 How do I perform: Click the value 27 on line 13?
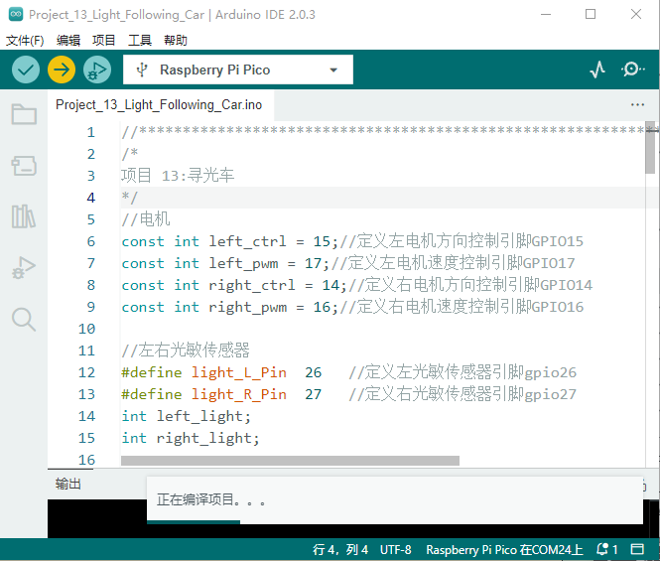pos(314,394)
